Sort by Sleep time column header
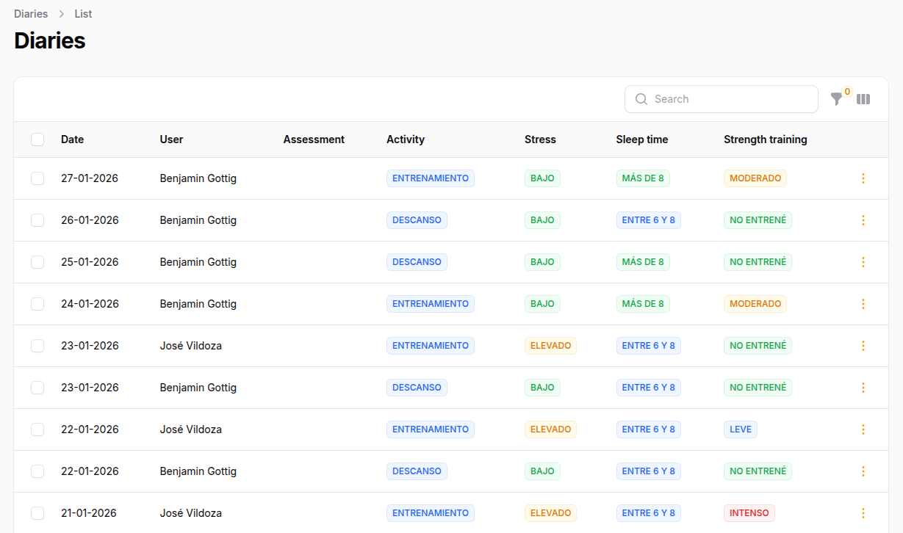The image size is (903, 533). pos(641,139)
